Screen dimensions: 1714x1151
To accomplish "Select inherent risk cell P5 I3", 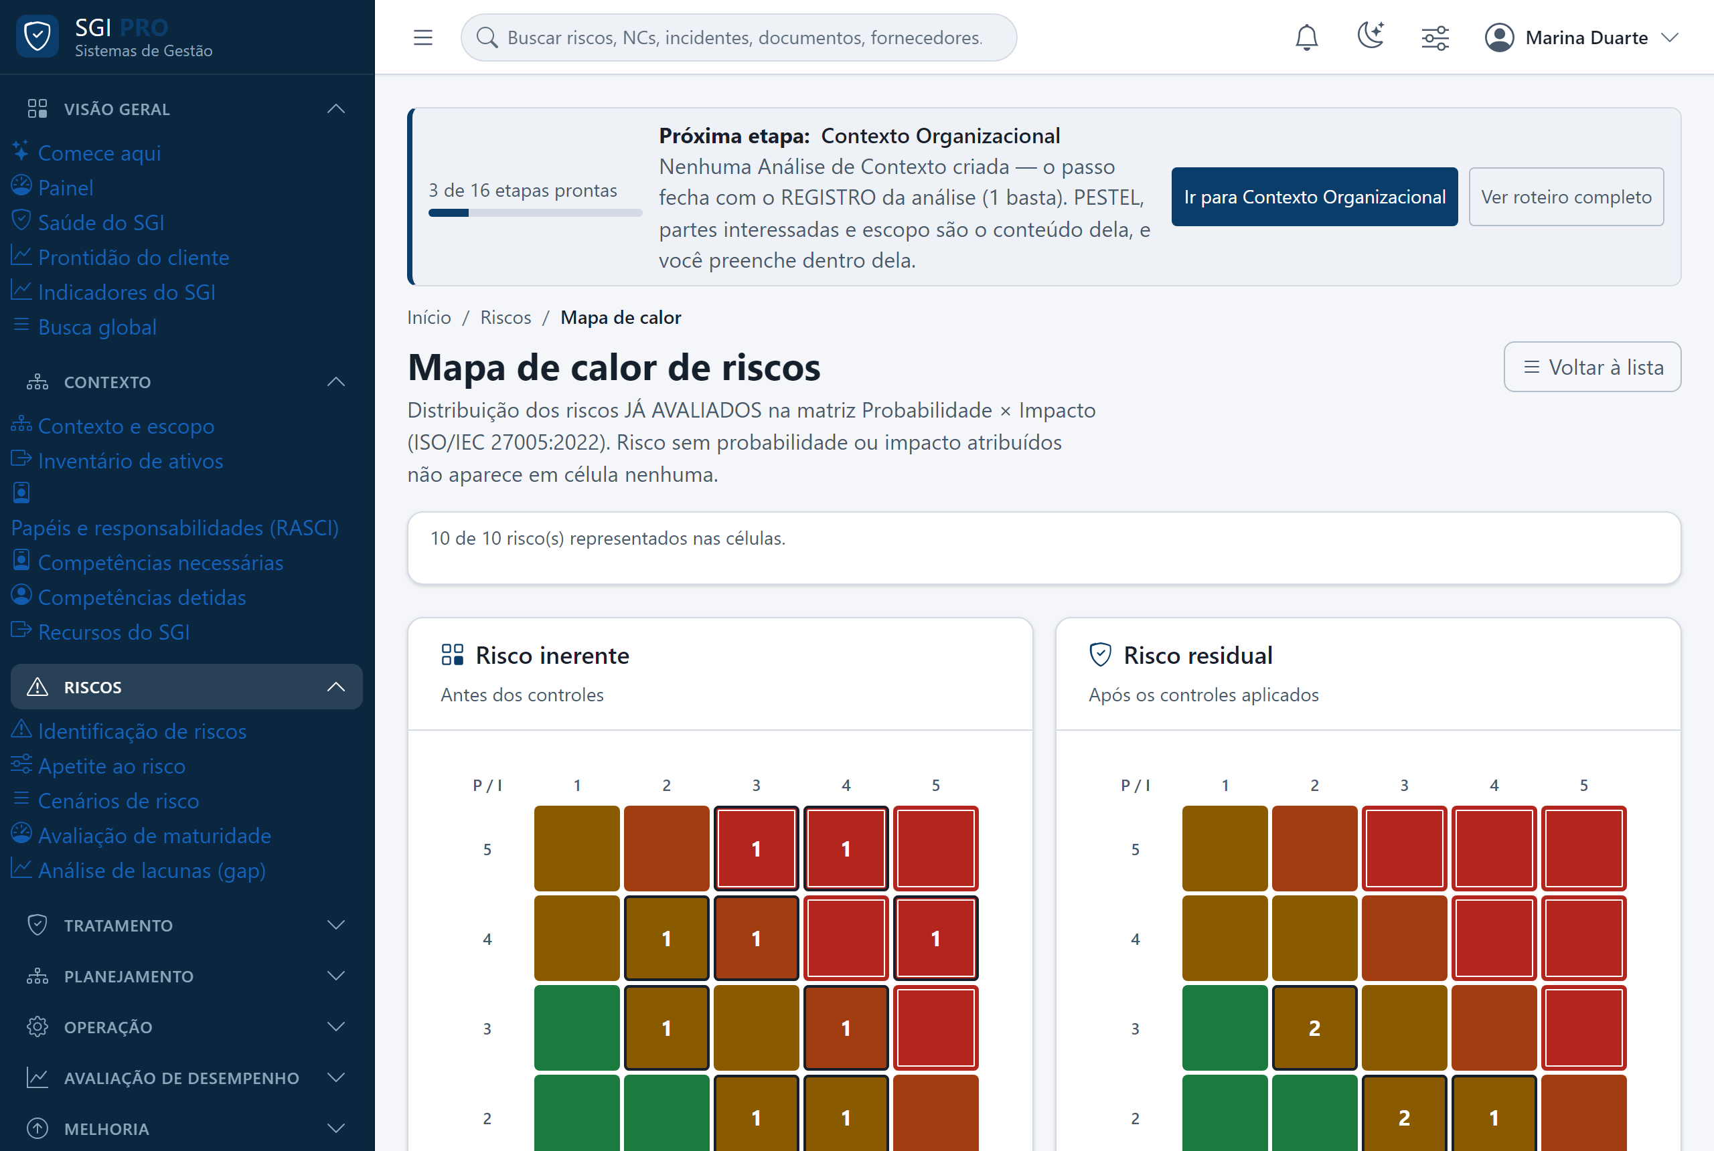I will [x=756, y=849].
